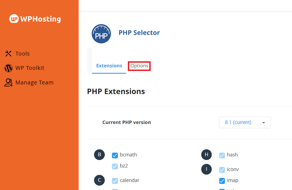Viewport: 292px width, 190px height.
Task: Toggle the bz2 extension checkbox
Action: coord(115,166)
